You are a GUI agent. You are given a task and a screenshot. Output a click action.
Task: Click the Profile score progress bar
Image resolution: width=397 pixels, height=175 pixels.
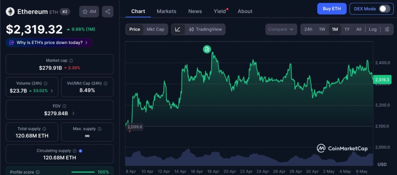pos(83,172)
